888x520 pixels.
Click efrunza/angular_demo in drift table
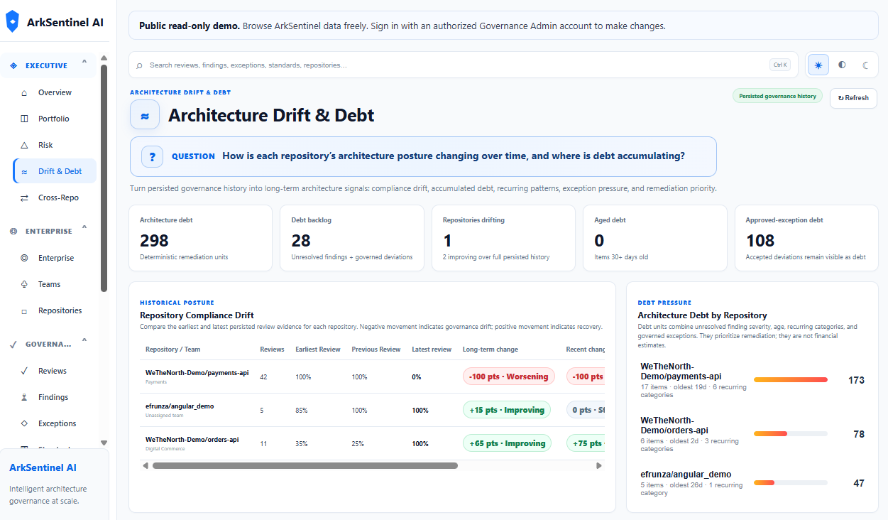(x=180, y=406)
